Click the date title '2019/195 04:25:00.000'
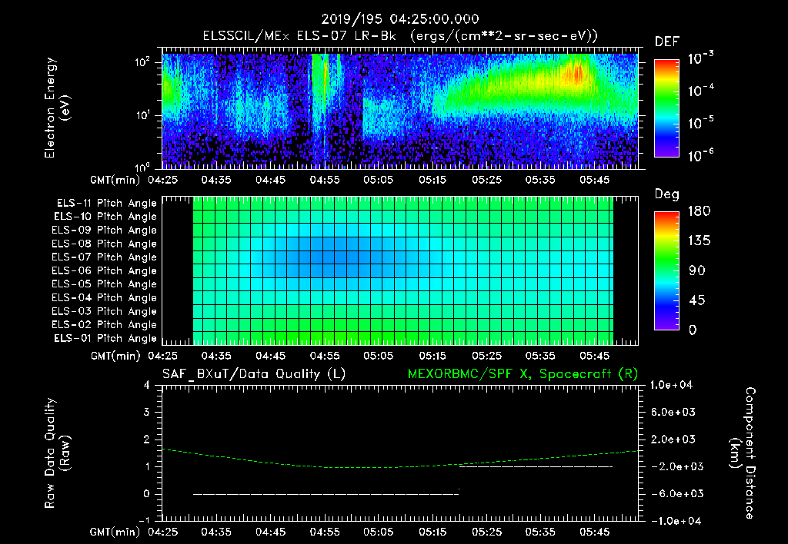788x544 pixels. click(x=400, y=19)
